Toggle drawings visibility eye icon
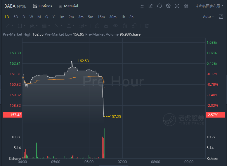The image size is (227, 166). (x=115, y=26)
